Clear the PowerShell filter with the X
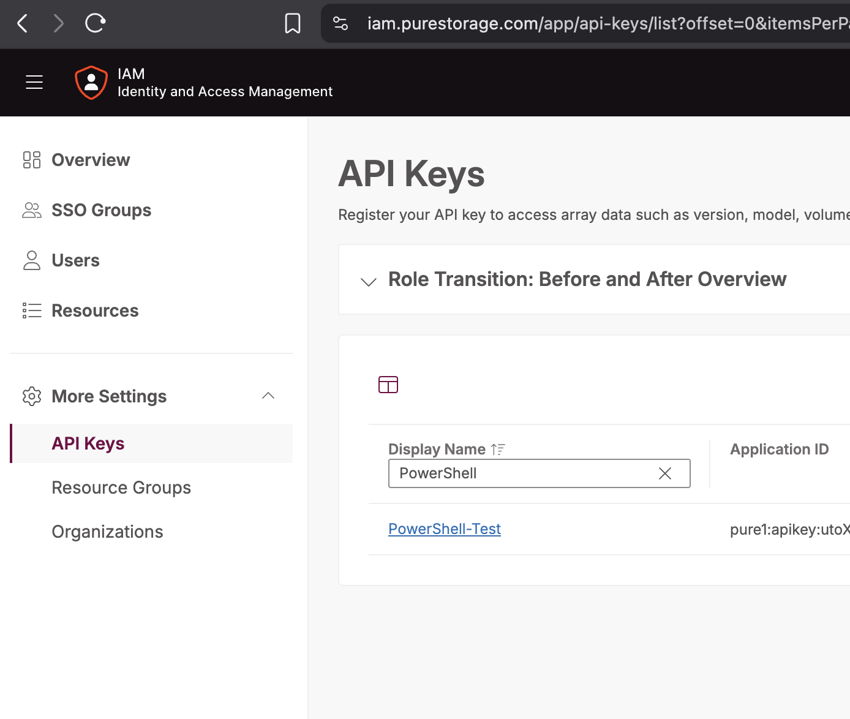Image resolution: width=850 pixels, height=719 pixels. [665, 473]
